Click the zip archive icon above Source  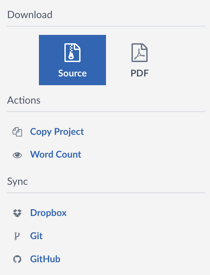[x=72, y=53]
